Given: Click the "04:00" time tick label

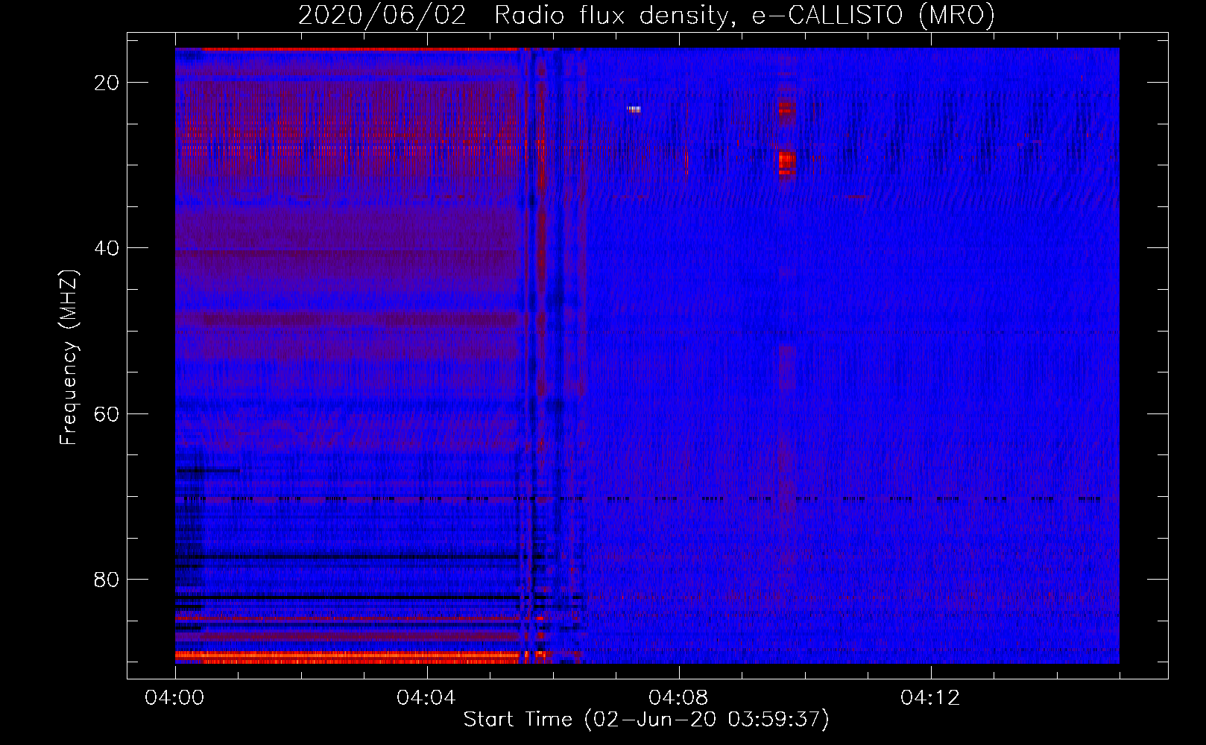Looking at the screenshot, I should click(x=174, y=698).
